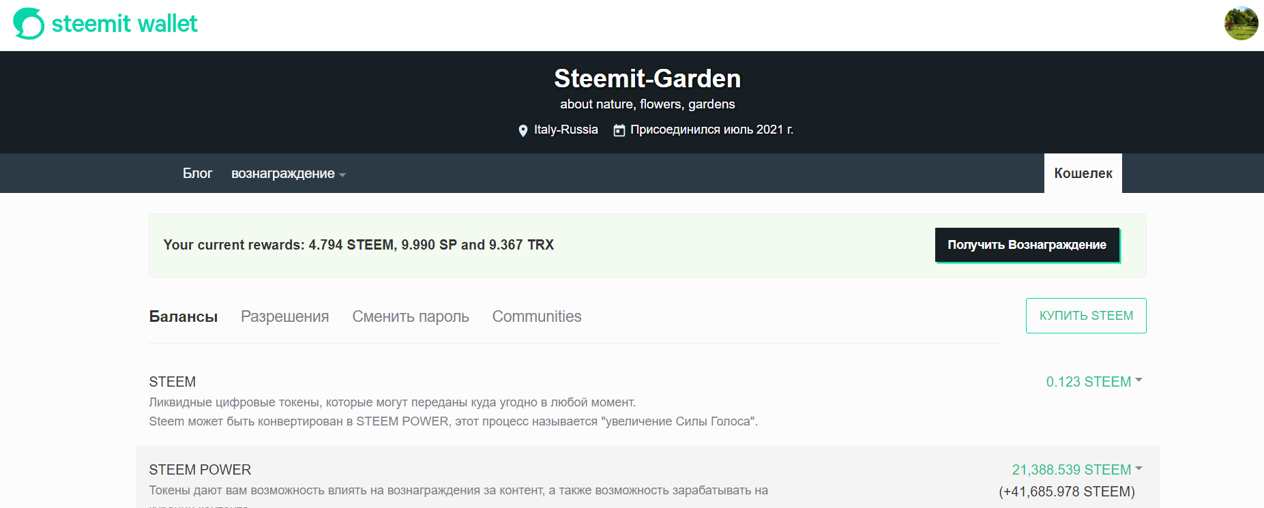Click the calendar icon beside join date
1264x508 pixels.
[619, 130]
